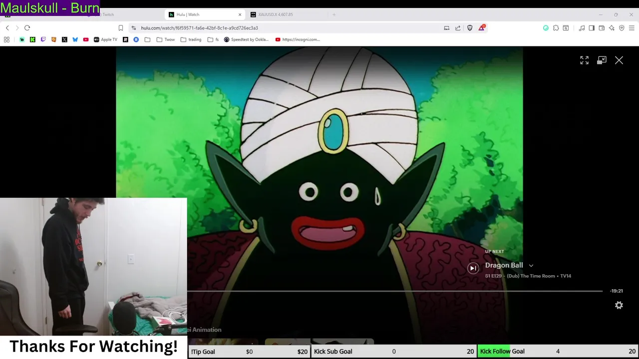The image size is (639, 359).
Task: Expand the Dragon Ball up next chevron
Action: coord(531,266)
